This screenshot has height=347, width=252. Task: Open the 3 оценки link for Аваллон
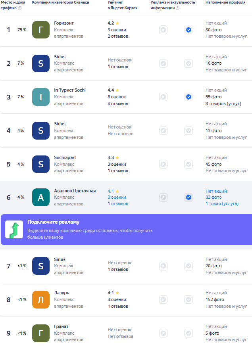coord(117,197)
